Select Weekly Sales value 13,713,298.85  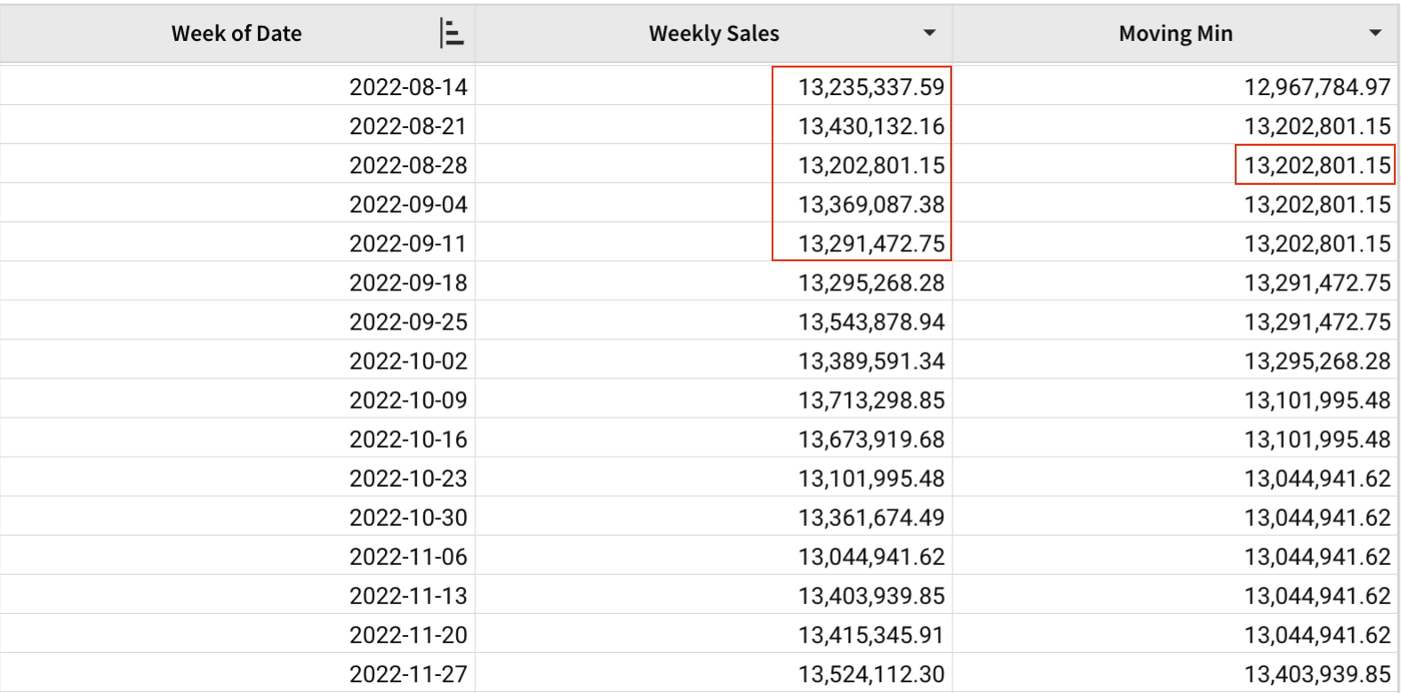click(870, 400)
